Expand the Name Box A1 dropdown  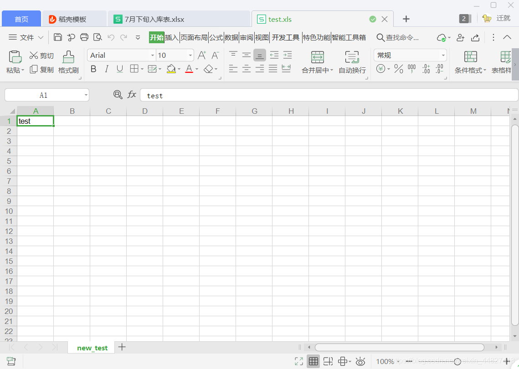pyautogui.click(x=86, y=95)
